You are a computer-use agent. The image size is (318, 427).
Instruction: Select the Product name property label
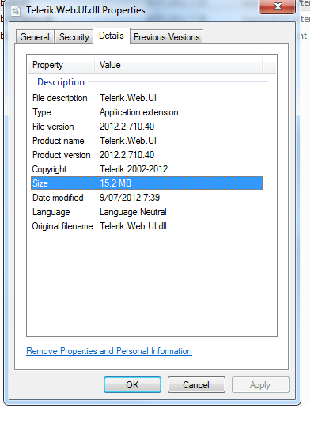[x=59, y=141]
